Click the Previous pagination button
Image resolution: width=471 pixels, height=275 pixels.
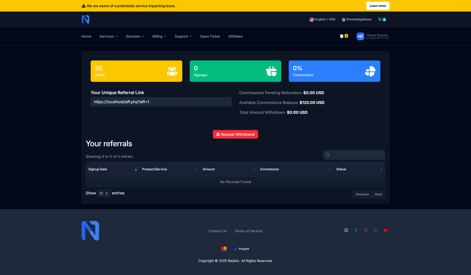pos(362,194)
